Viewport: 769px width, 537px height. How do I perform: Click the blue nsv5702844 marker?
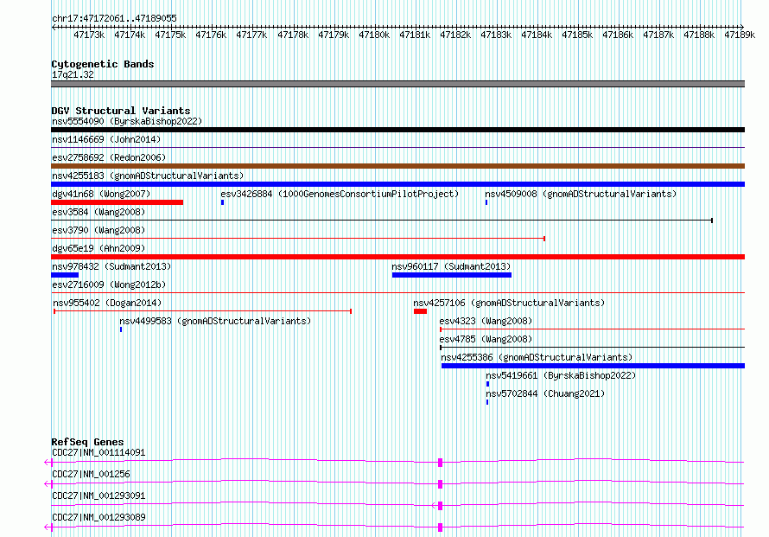[487, 402]
